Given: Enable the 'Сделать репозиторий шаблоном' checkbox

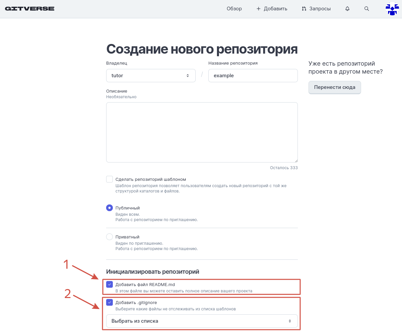Looking at the screenshot, I should pos(109,179).
